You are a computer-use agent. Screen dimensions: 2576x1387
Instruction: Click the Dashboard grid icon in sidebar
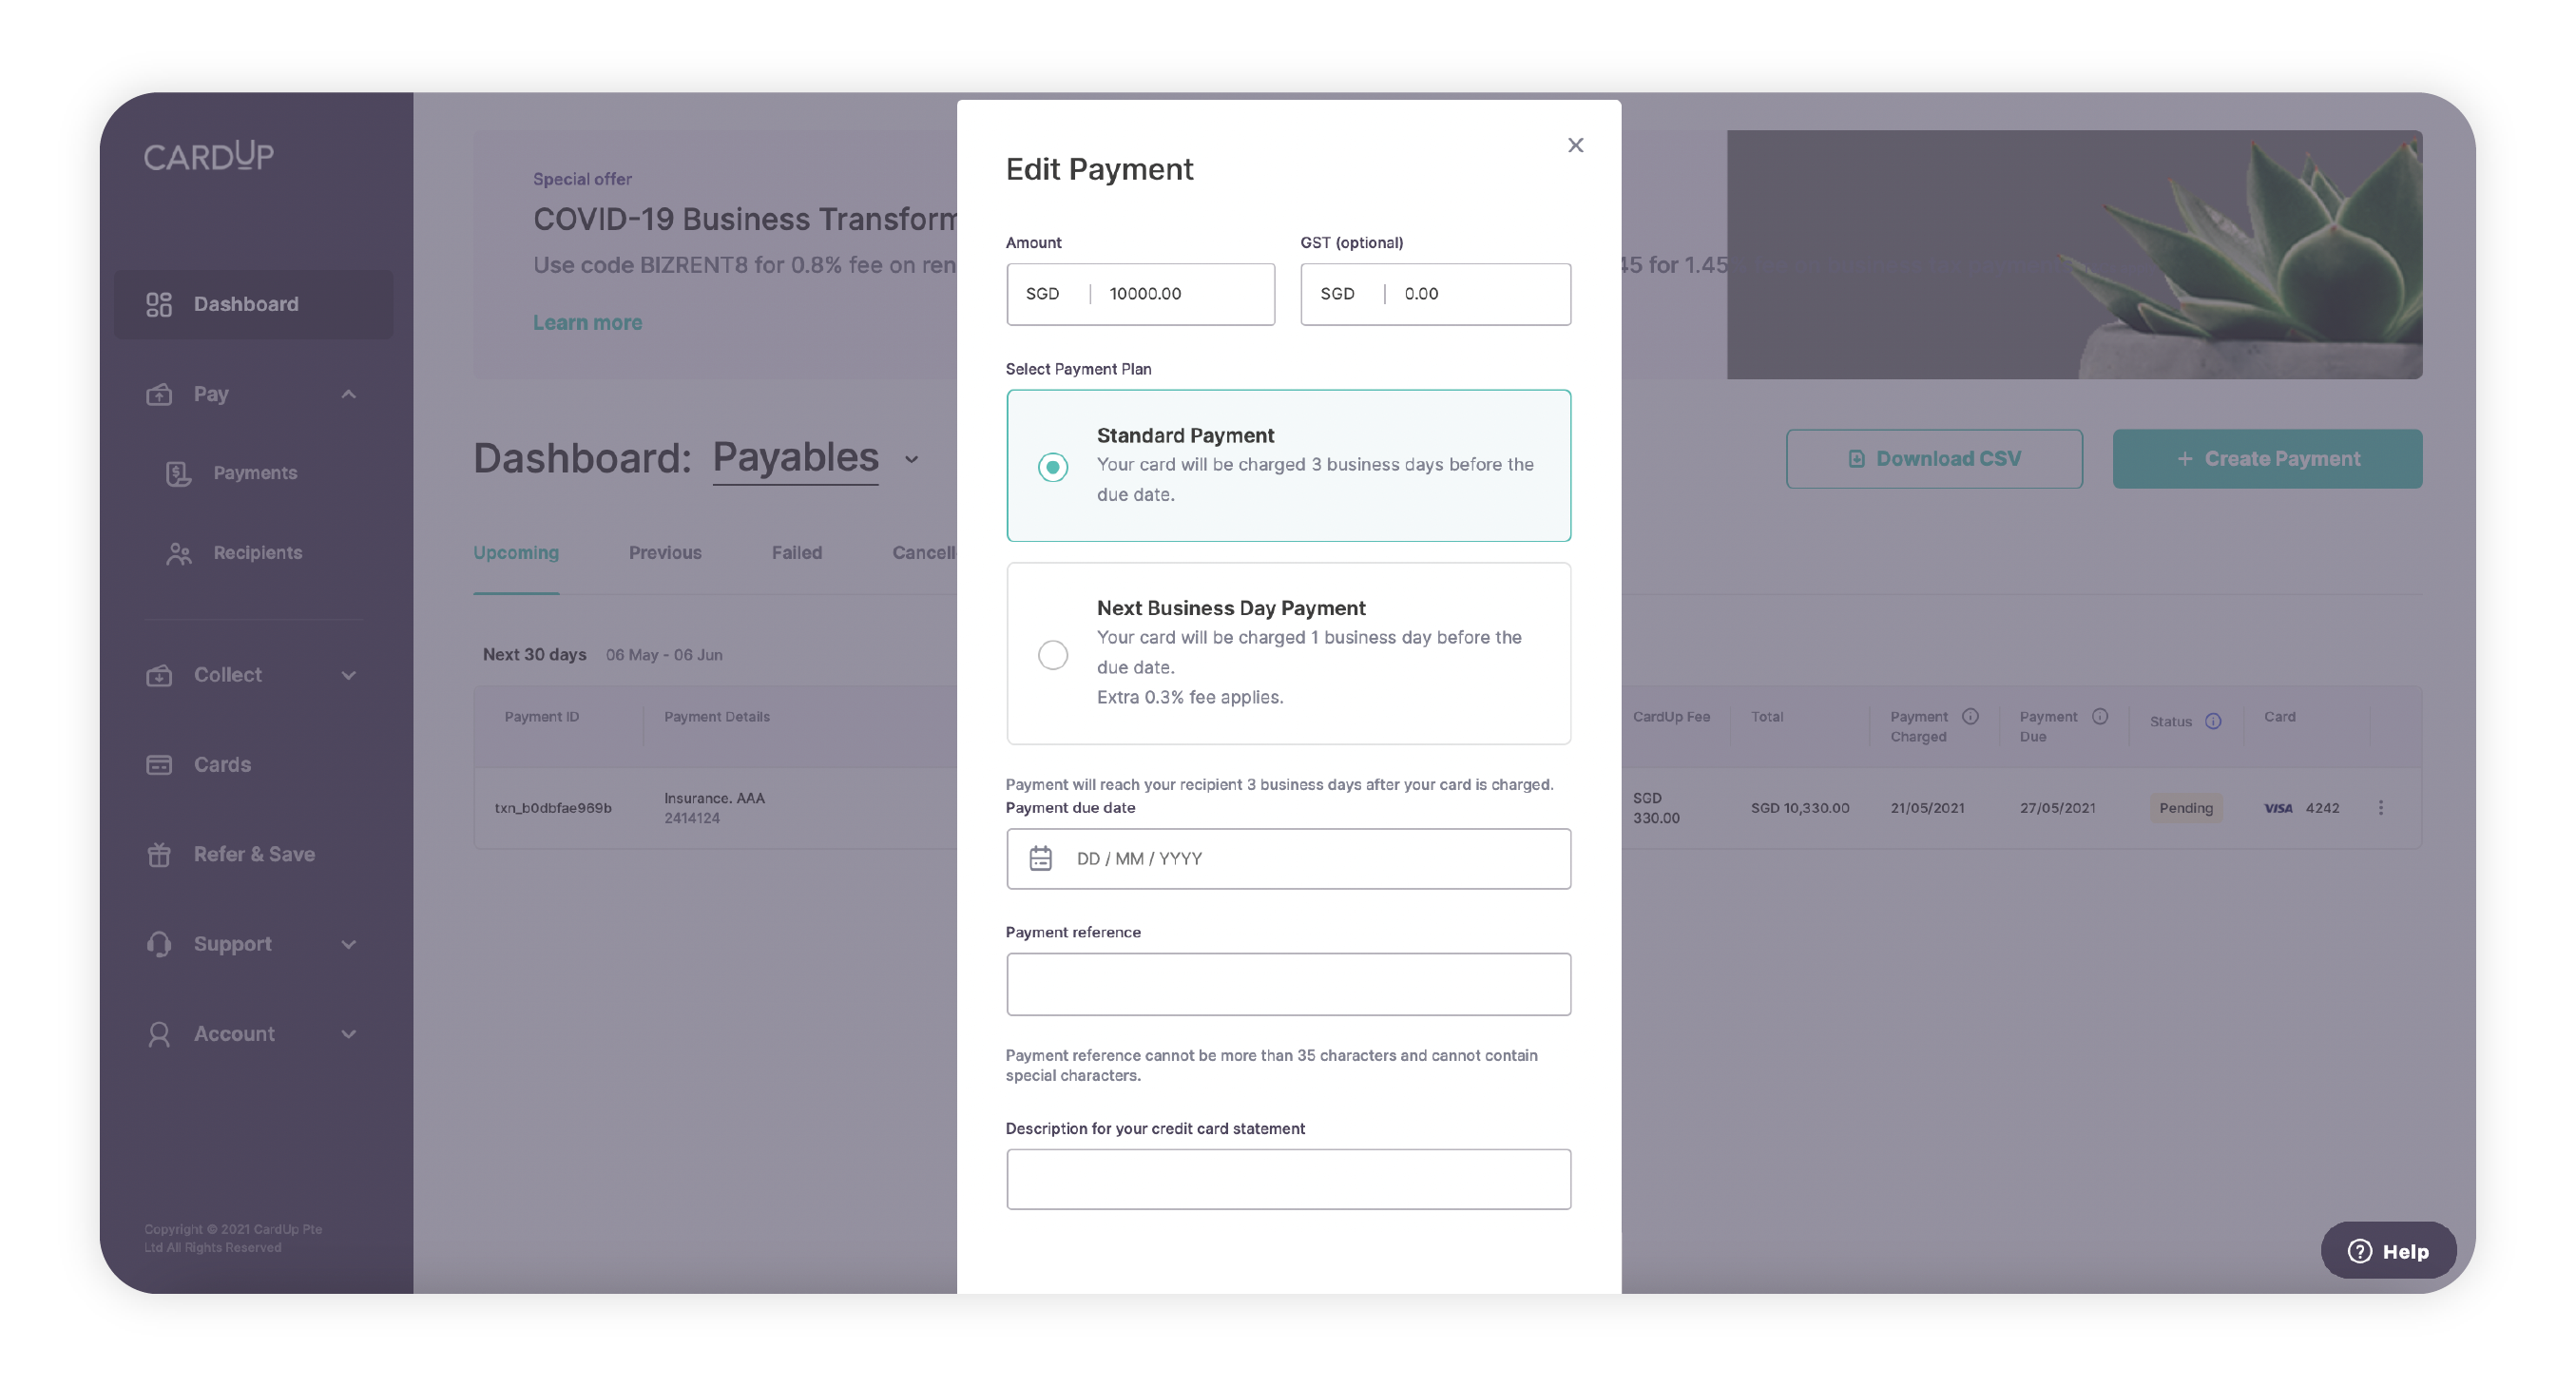[159, 304]
